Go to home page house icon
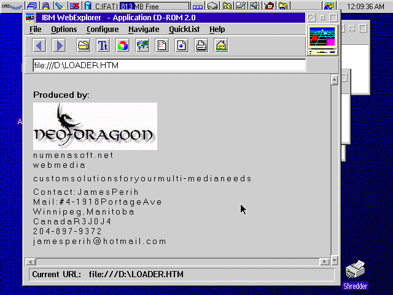Screen dimensions: 393x295 pyautogui.click(x=221, y=45)
